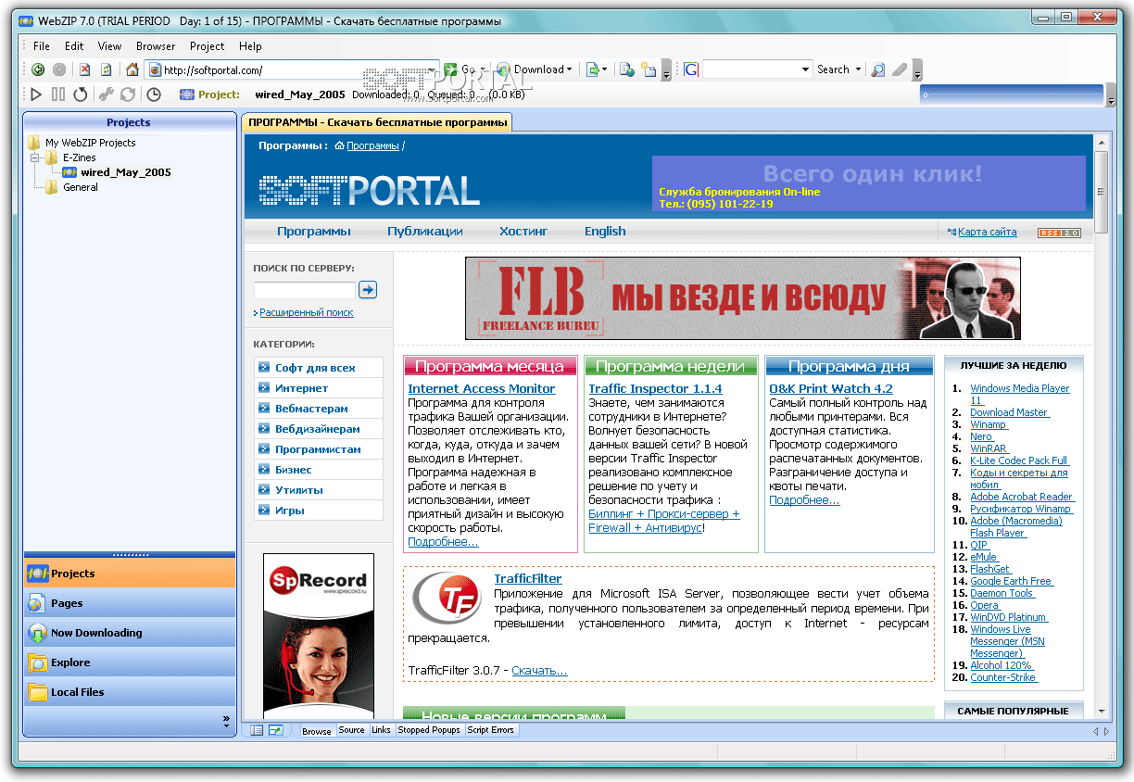The width and height of the screenshot is (1134, 782).
Task: Open the Local Files panel
Action: pos(130,692)
